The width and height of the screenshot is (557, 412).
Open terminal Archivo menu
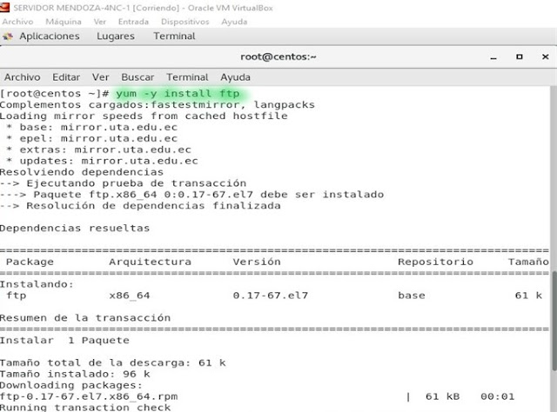tap(22, 77)
